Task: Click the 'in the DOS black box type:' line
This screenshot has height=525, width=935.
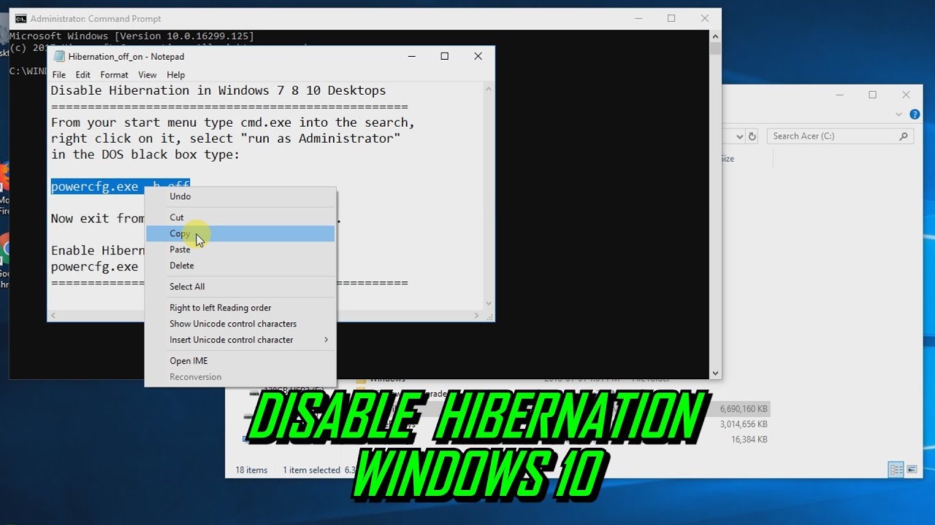Action: coord(145,155)
